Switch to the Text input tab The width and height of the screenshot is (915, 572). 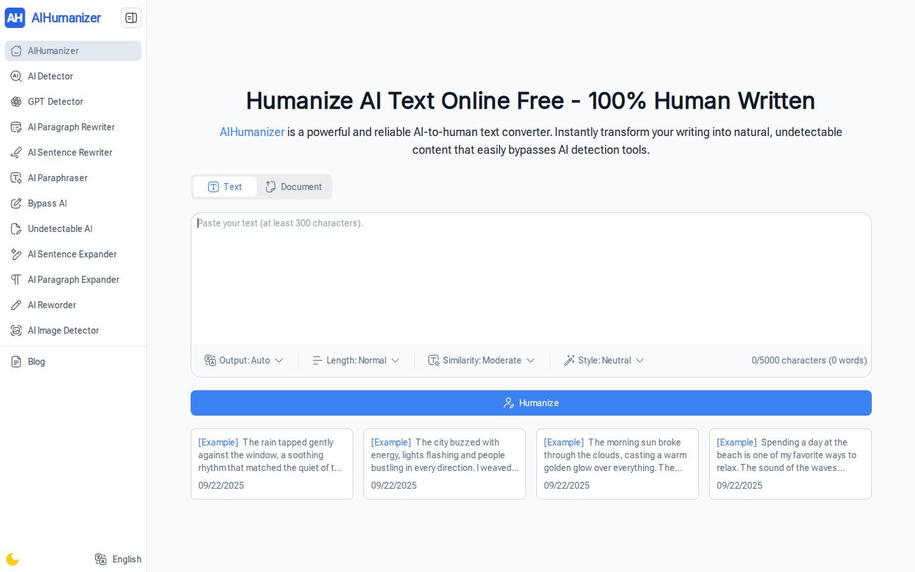tap(225, 187)
